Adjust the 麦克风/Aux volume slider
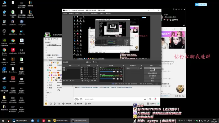This screenshot has height=123, width=219. point(108,72)
